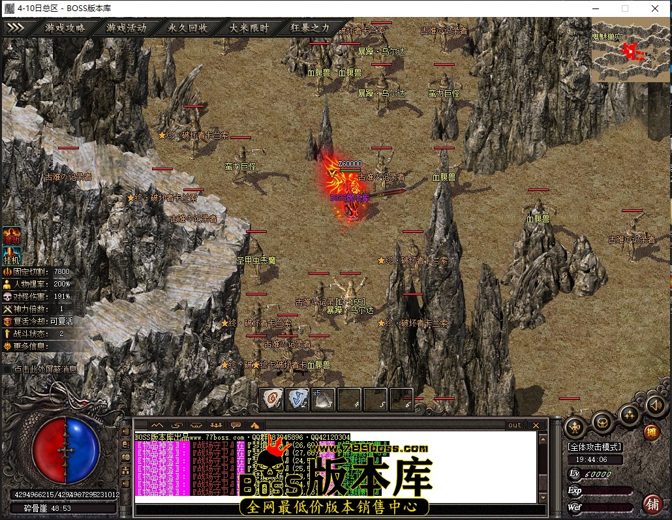Click the out button on chat panel
The width and height of the screenshot is (672, 520).
pos(515,425)
